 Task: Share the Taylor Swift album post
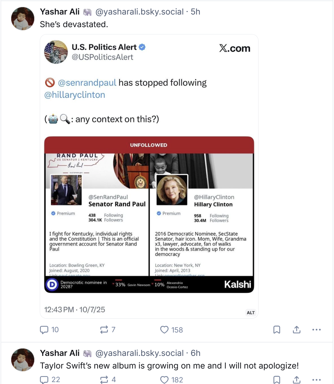[296, 380]
